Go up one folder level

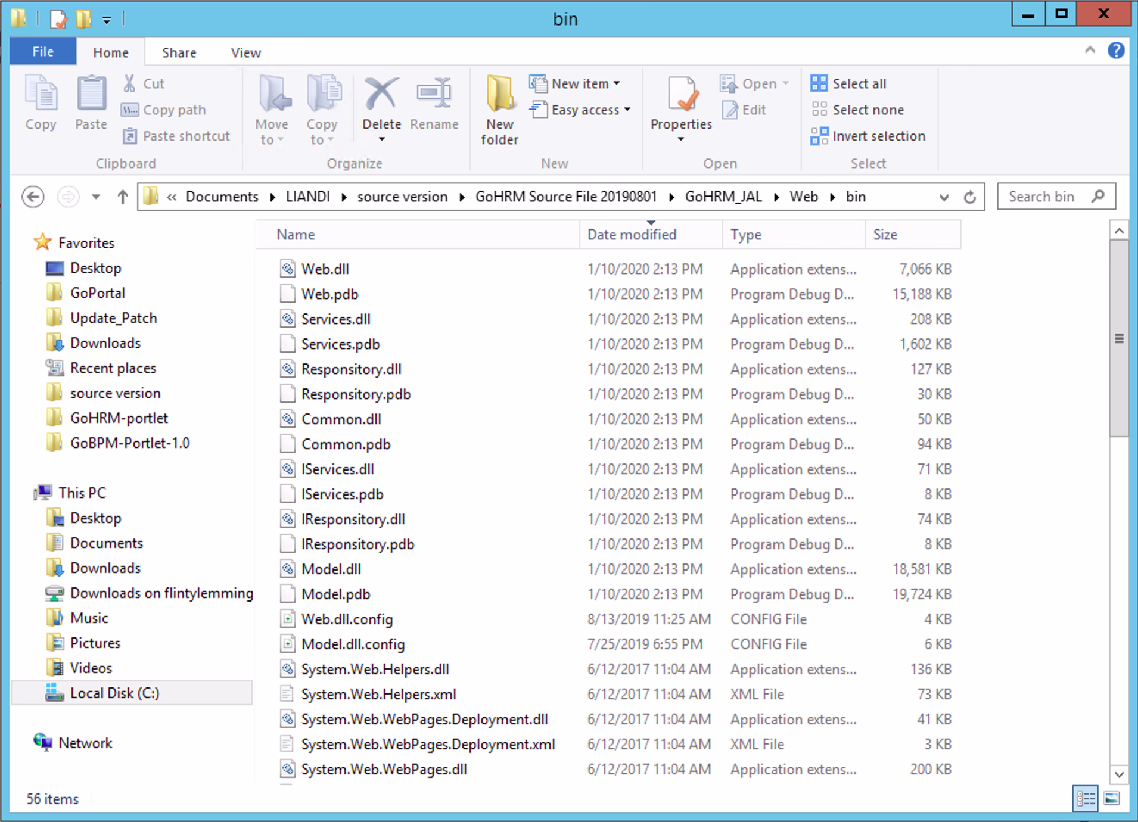pyautogui.click(x=123, y=197)
